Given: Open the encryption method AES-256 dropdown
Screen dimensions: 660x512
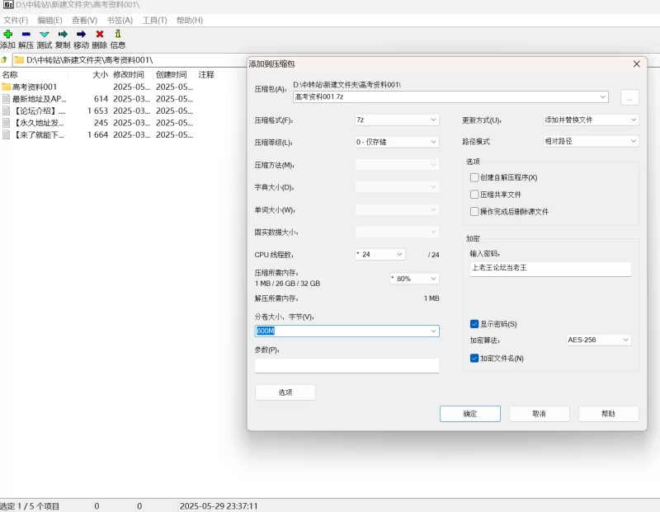Looking at the screenshot, I should coord(598,340).
